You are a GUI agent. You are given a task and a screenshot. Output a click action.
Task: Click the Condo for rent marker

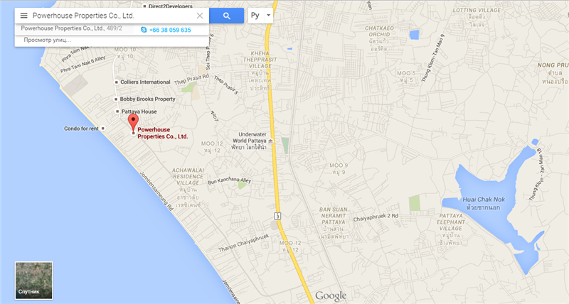(103, 129)
